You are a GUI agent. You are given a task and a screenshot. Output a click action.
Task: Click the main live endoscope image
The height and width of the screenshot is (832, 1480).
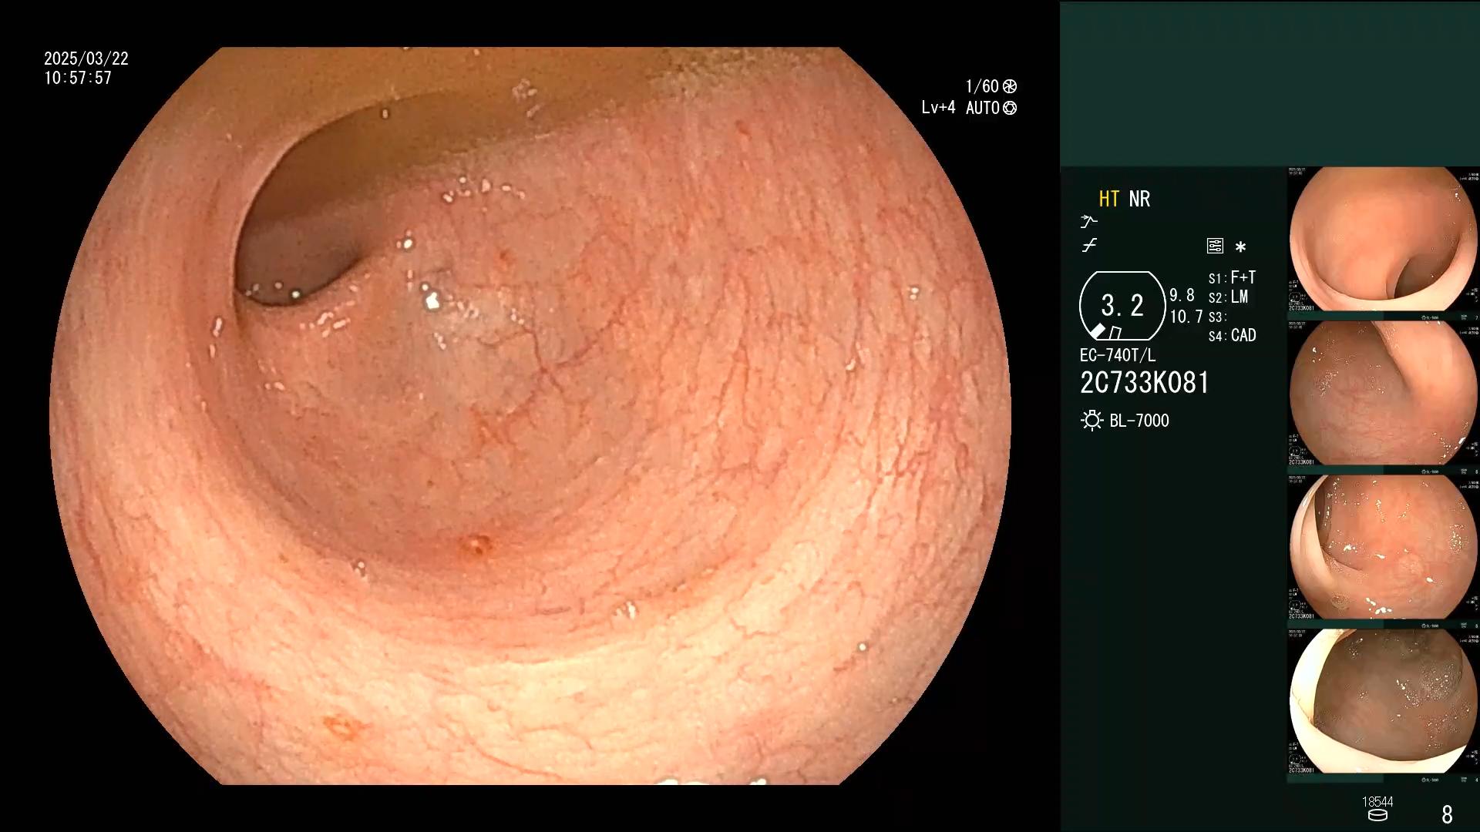click(530, 416)
